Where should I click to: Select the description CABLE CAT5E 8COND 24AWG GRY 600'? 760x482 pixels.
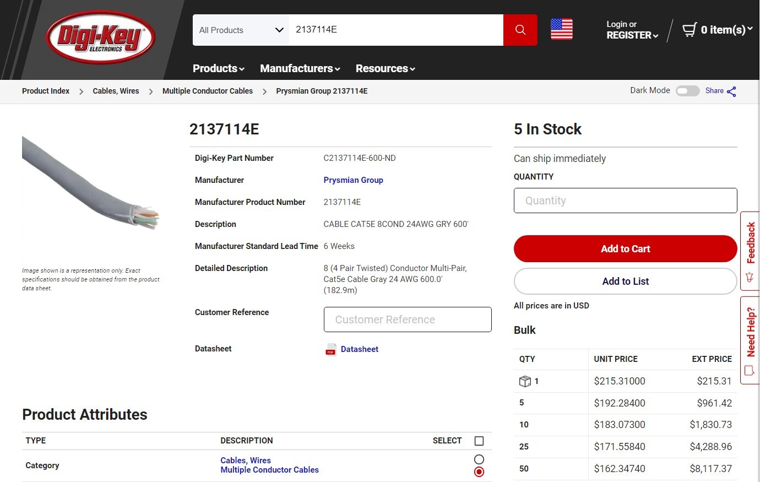click(x=396, y=224)
